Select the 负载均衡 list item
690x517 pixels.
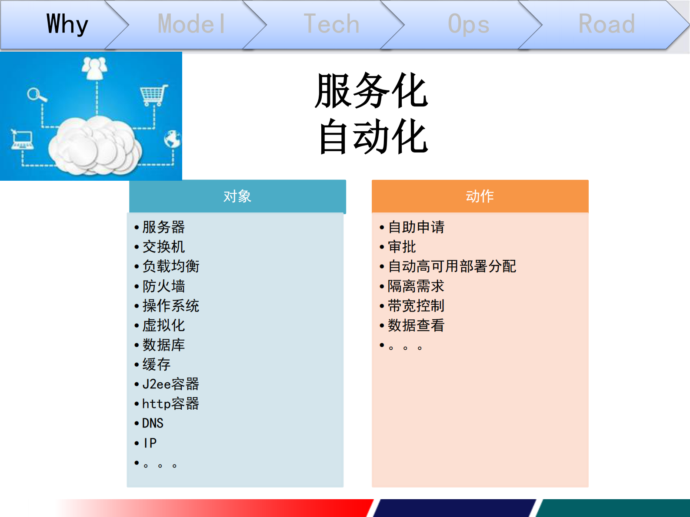click(x=171, y=266)
